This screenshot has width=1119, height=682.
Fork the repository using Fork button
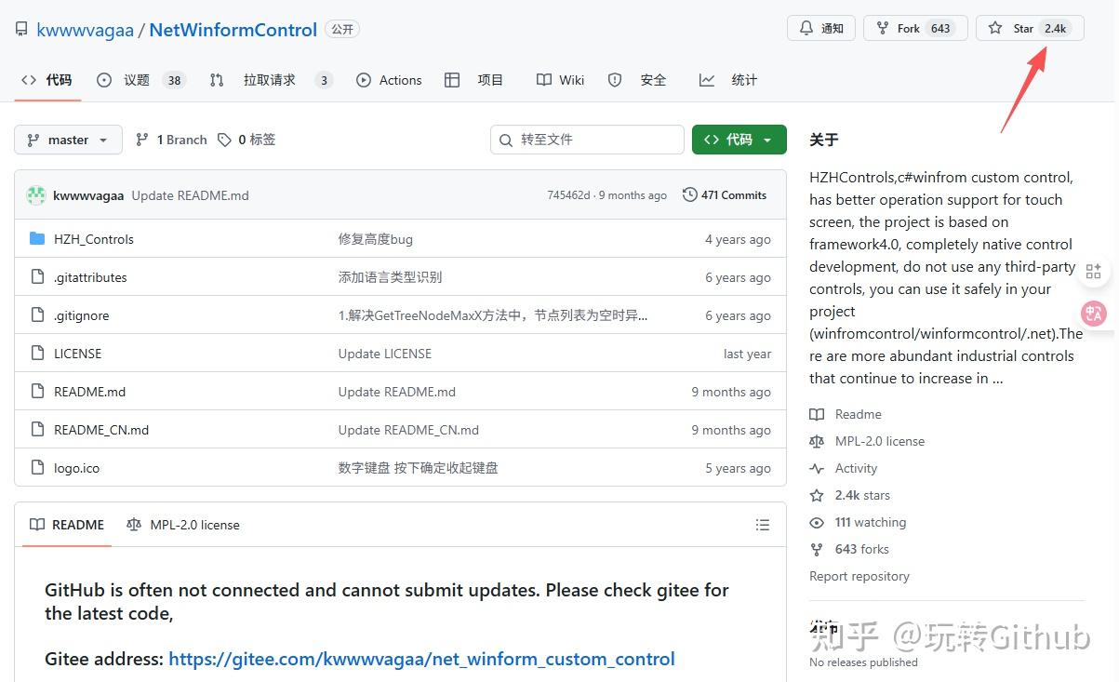(x=915, y=28)
